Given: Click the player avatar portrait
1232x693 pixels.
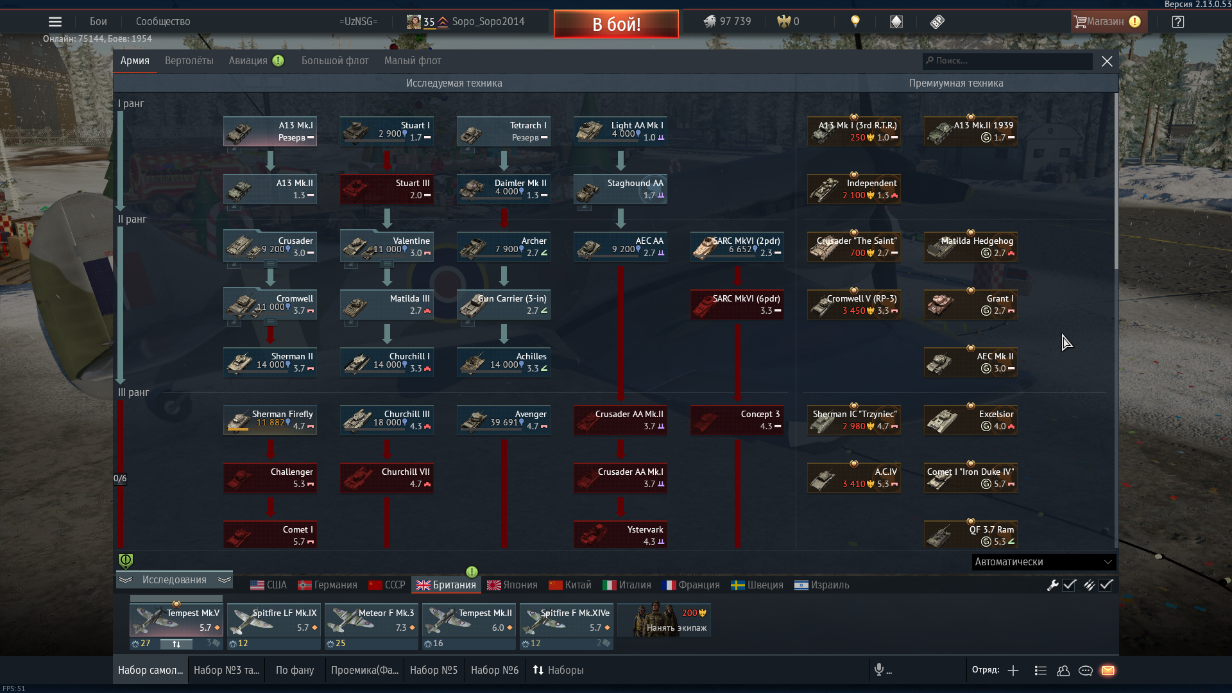Looking at the screenshot, I should pos(414,22).
